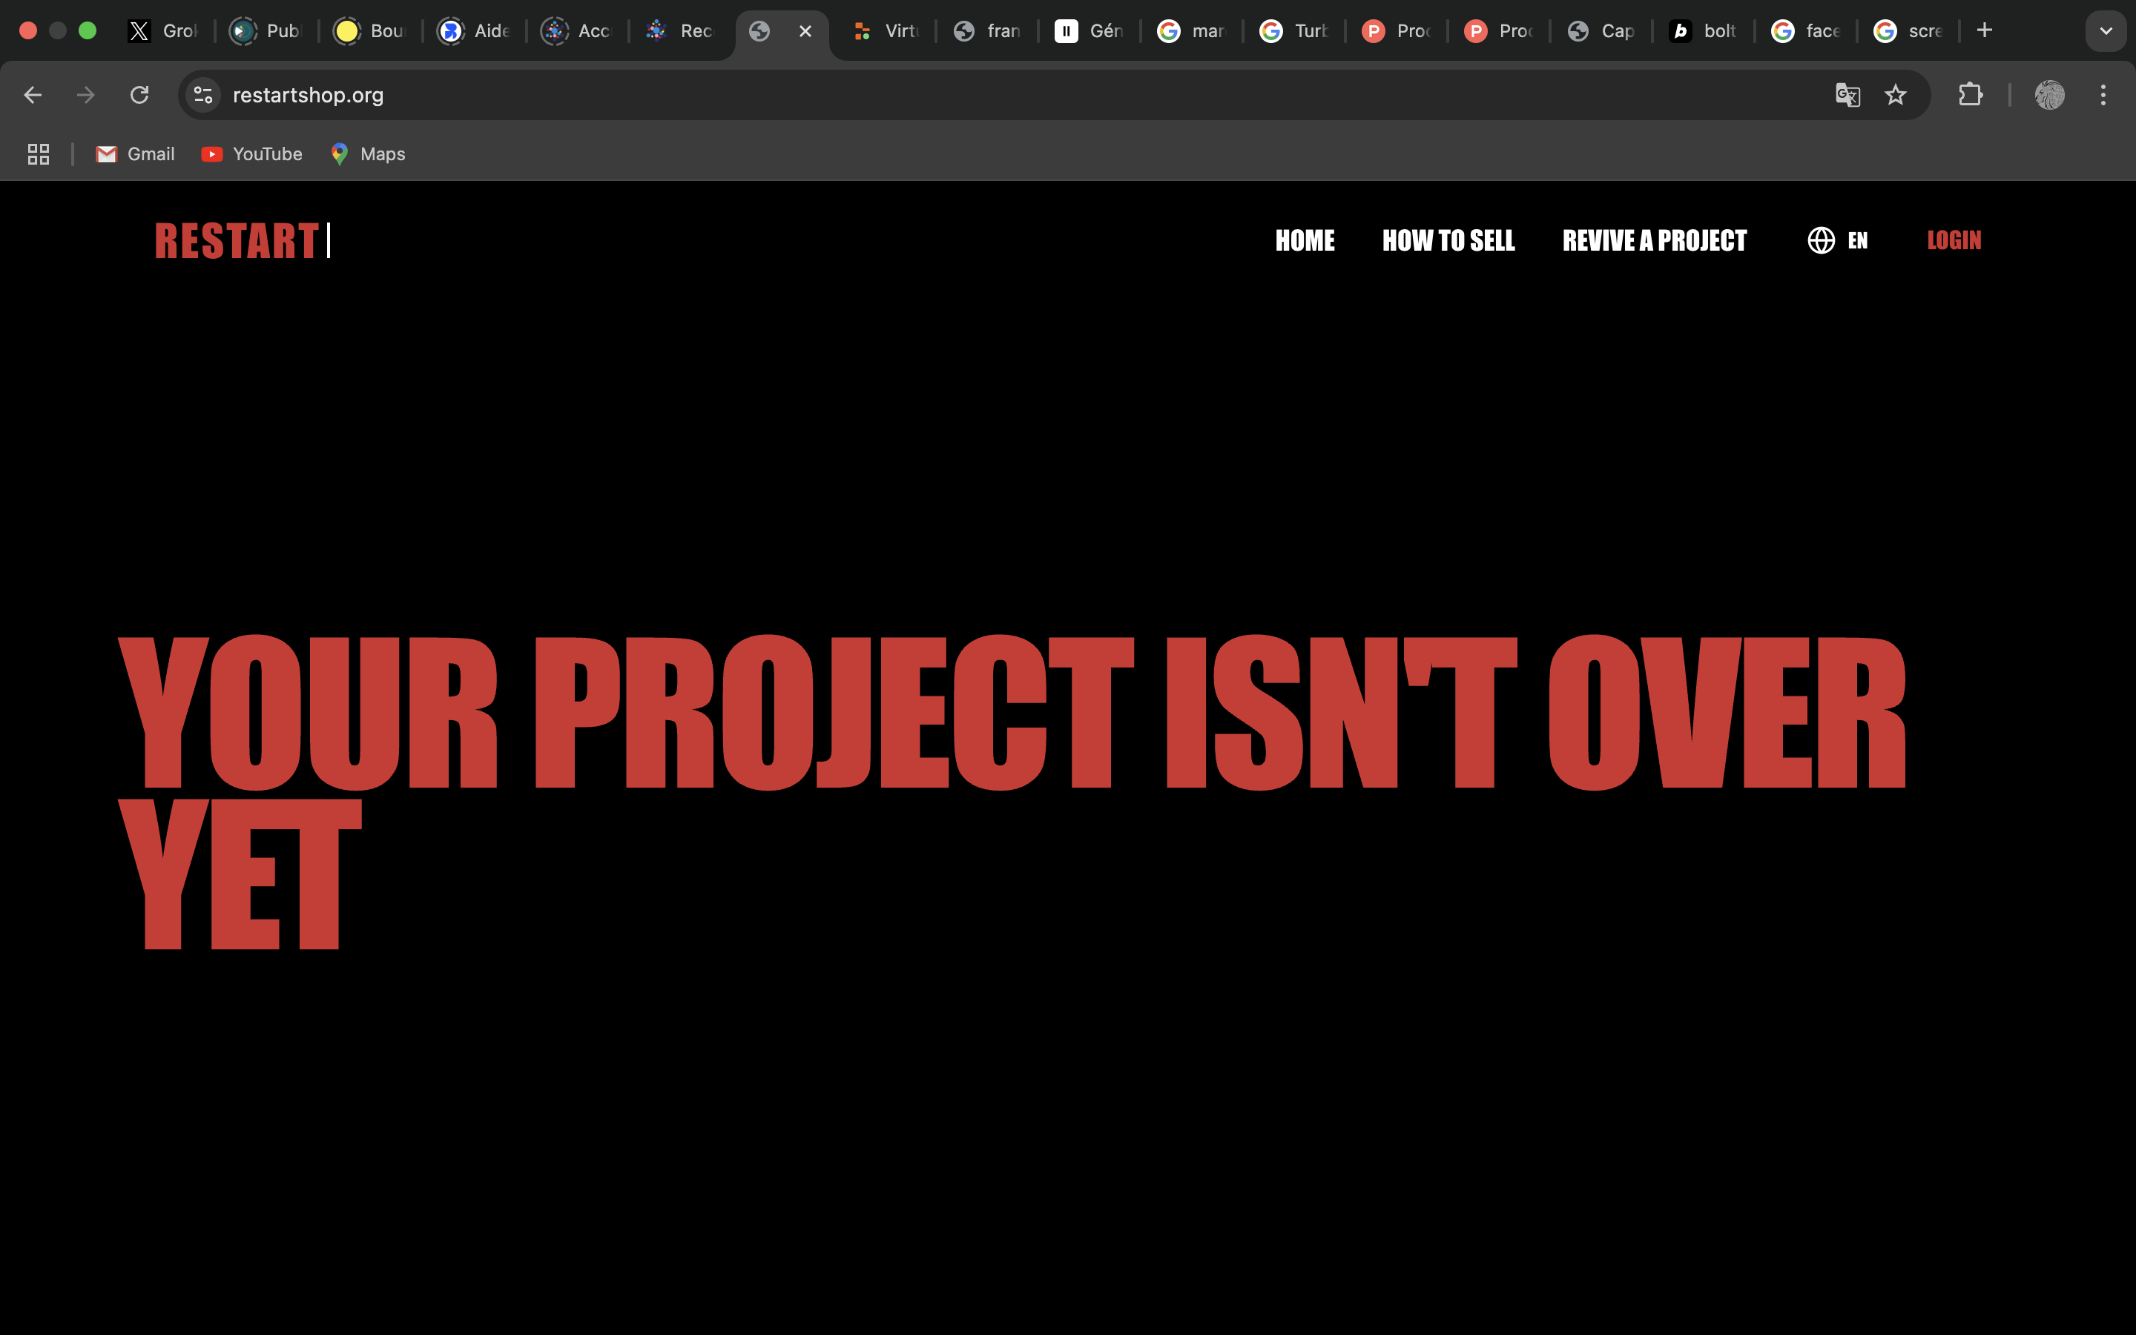Screen dimensions: 2136x1335
Task: Switch to the fran tab
Action: point(988,31)
